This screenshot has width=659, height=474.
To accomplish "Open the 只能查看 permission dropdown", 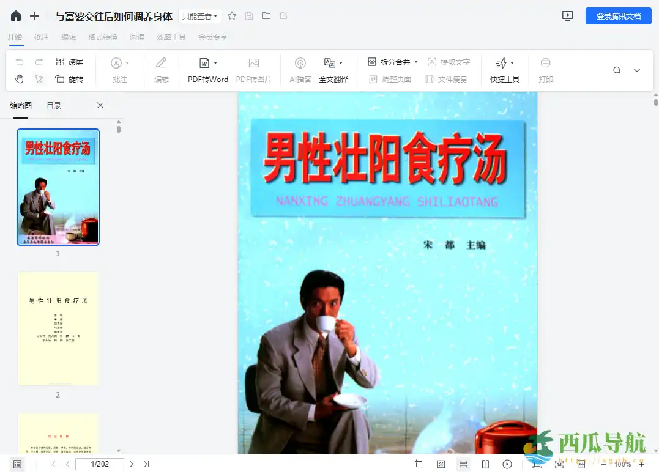I will click(x=199, y=16).
